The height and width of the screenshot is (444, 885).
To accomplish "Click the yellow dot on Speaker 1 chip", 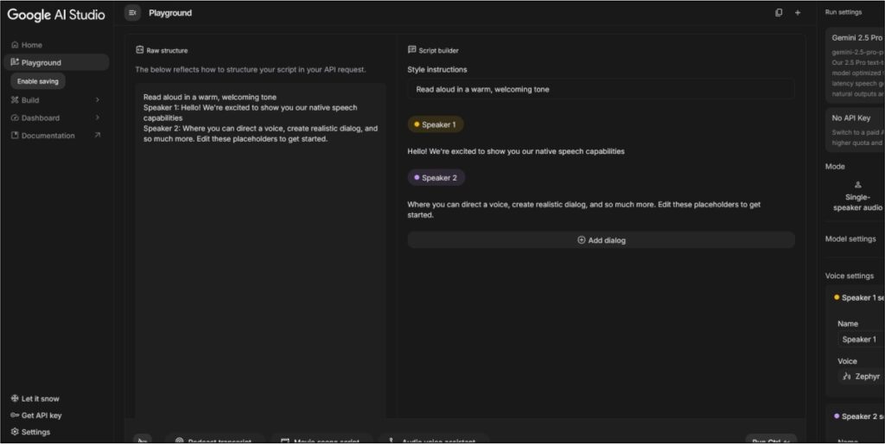I will pos(417,124).
